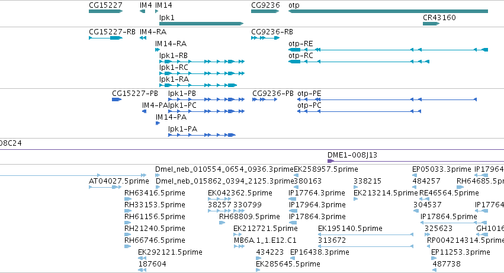Select EST EK195140.5prime

[x=350, y=229]
